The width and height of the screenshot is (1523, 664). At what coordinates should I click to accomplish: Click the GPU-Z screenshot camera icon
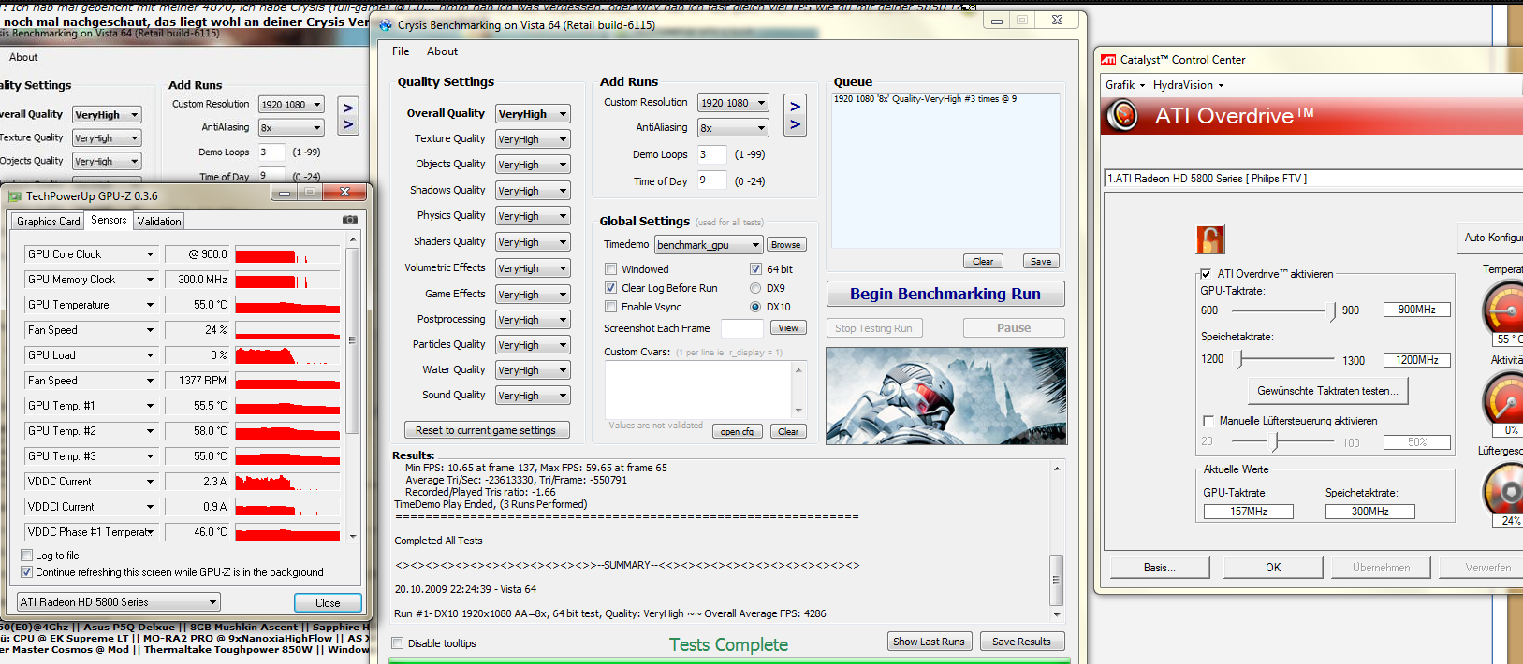350,220
